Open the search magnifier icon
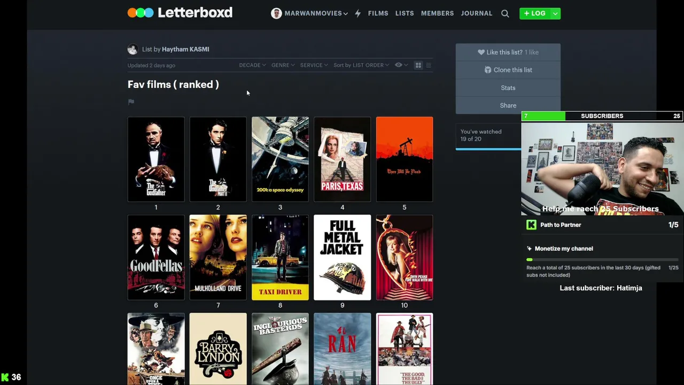The image size is (684, 385). (505, 13)
